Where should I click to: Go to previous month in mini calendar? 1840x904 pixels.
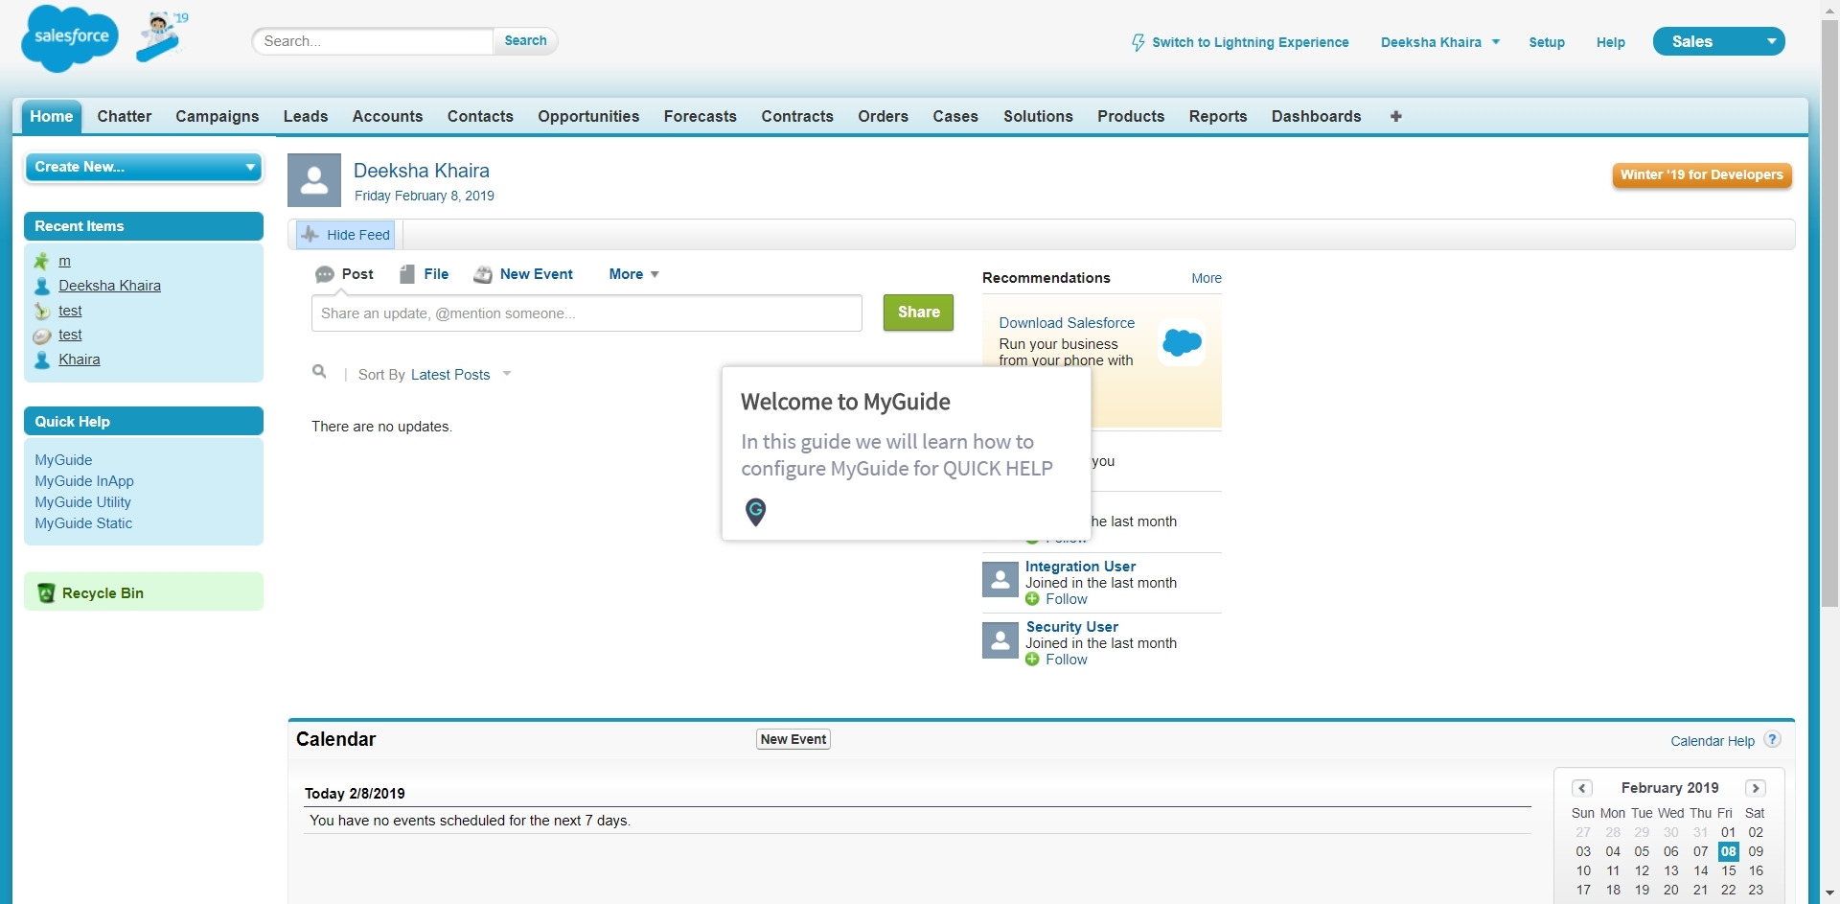[x=1582, y=788]
